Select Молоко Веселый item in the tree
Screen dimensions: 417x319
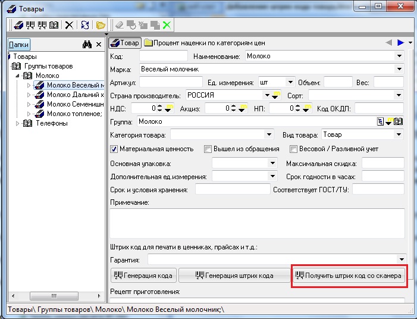tap(69, 85)
